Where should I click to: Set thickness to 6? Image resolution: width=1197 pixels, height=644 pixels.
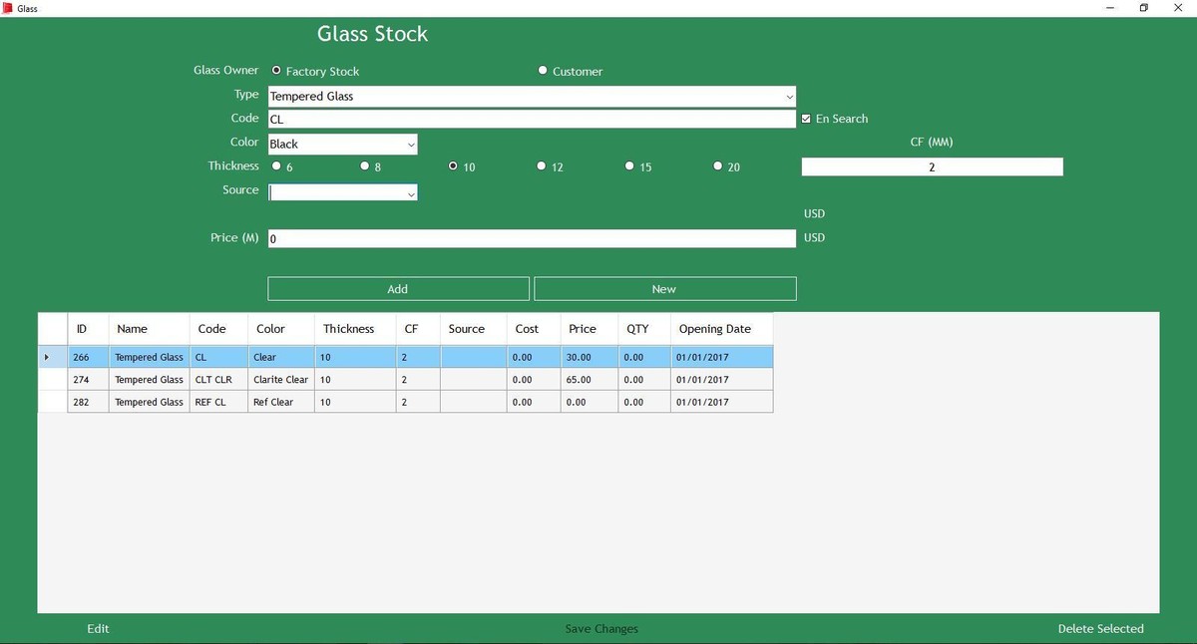tap(277, 166)
